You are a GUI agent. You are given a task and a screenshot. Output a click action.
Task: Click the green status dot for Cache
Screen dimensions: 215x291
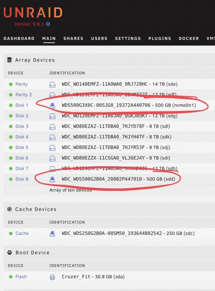(11, 234)
